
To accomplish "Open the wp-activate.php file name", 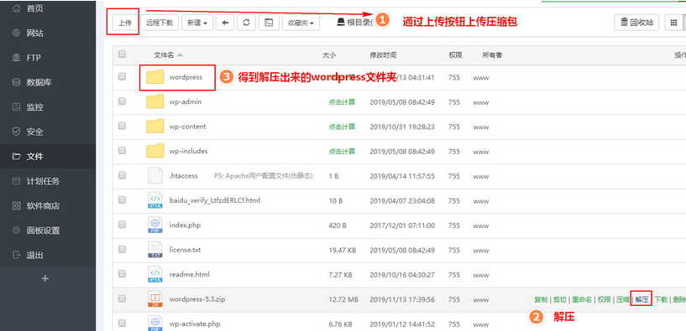I will click(195, 324).
